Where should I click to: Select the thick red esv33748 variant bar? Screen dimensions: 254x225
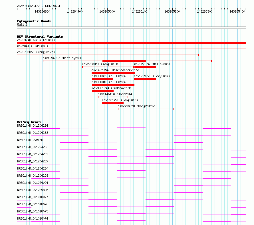click(x=131, y=43)
